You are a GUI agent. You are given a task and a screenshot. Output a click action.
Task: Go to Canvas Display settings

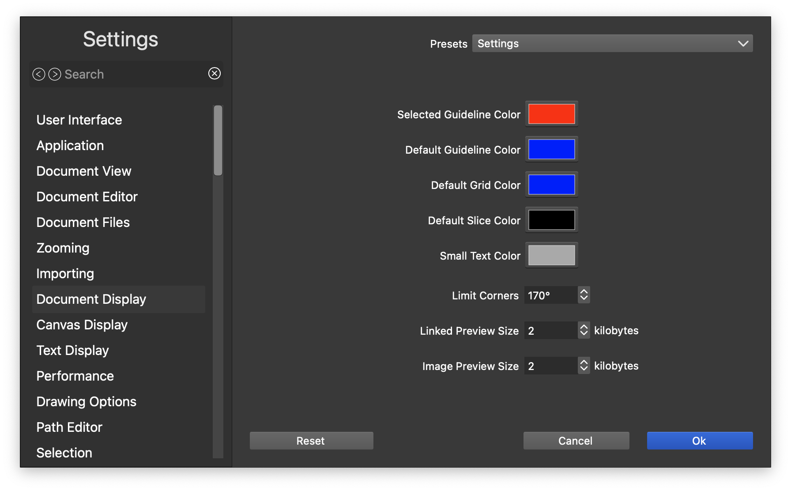click(82, 325)
